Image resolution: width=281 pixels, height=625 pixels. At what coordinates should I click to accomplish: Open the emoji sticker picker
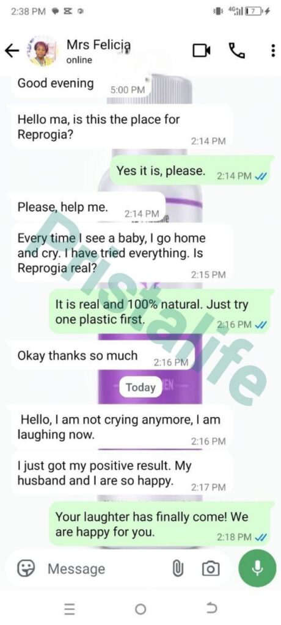pyautogui.click(x=26, y=568)
